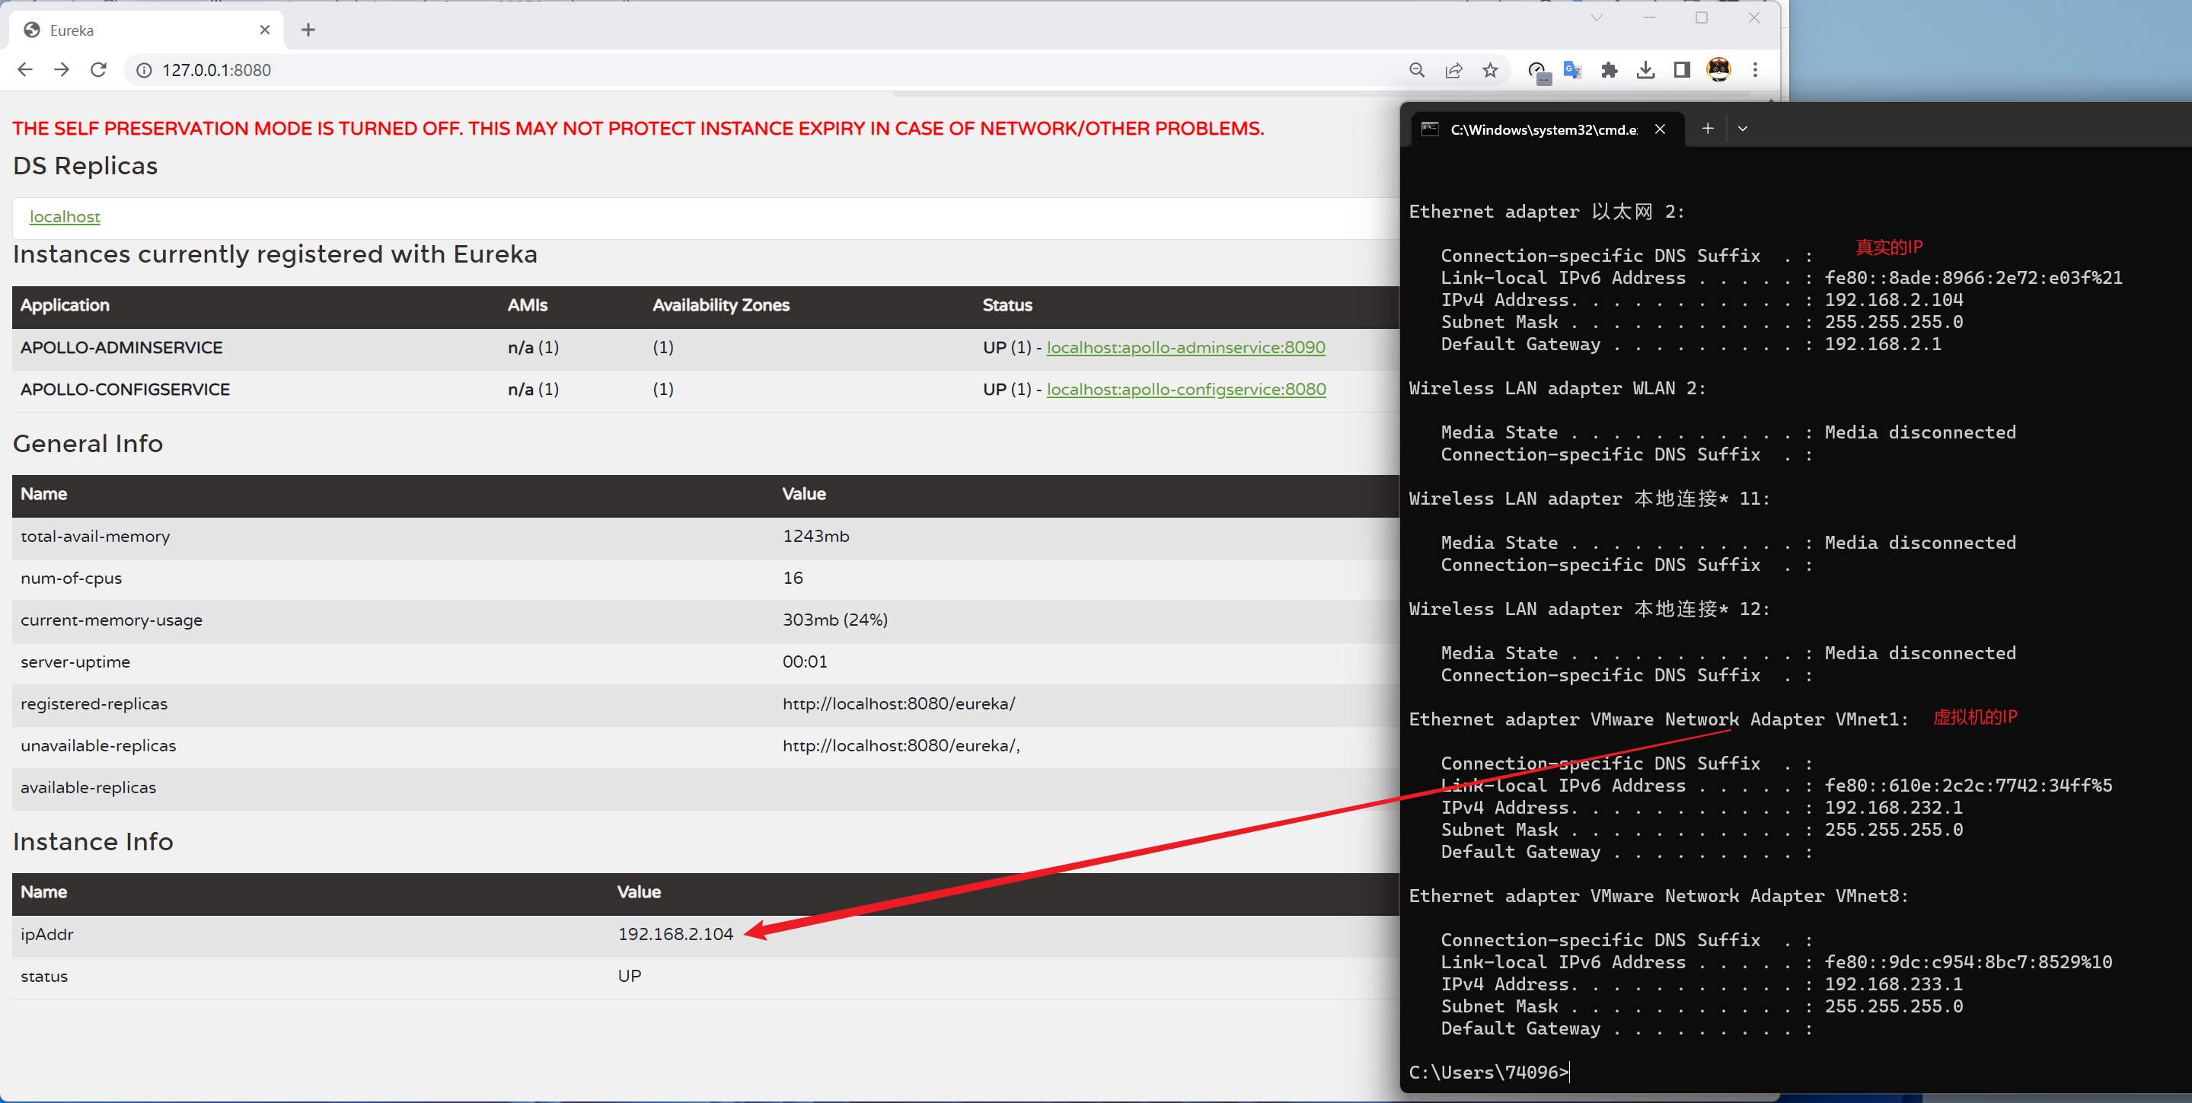Image resolution: width=2192 pixels, height=1103 pixels.
Task: Open the profile avatar menu
Action: click(1718, 70)
